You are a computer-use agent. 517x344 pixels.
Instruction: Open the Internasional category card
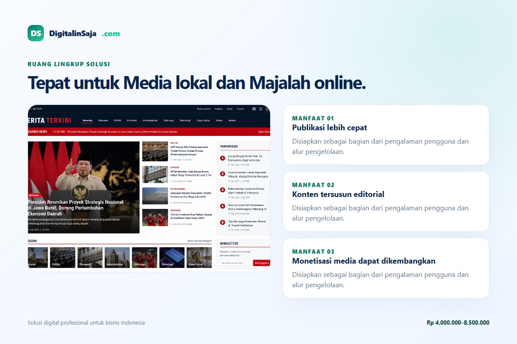117,258
